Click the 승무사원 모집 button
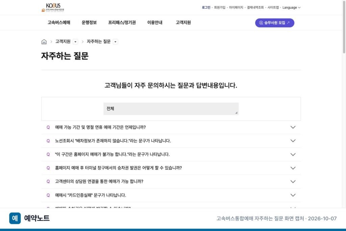The image size is (346, 231). pos(275,23)
